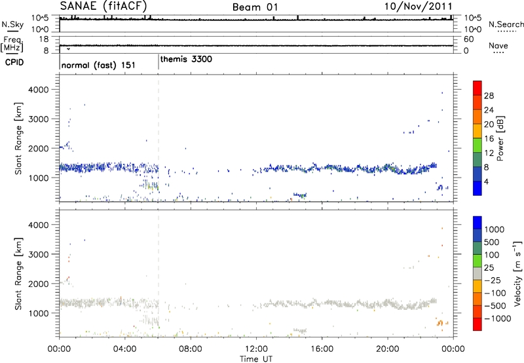
Task: Click the "-25" tick on Velocity colorbar
Action: (493, 280)
